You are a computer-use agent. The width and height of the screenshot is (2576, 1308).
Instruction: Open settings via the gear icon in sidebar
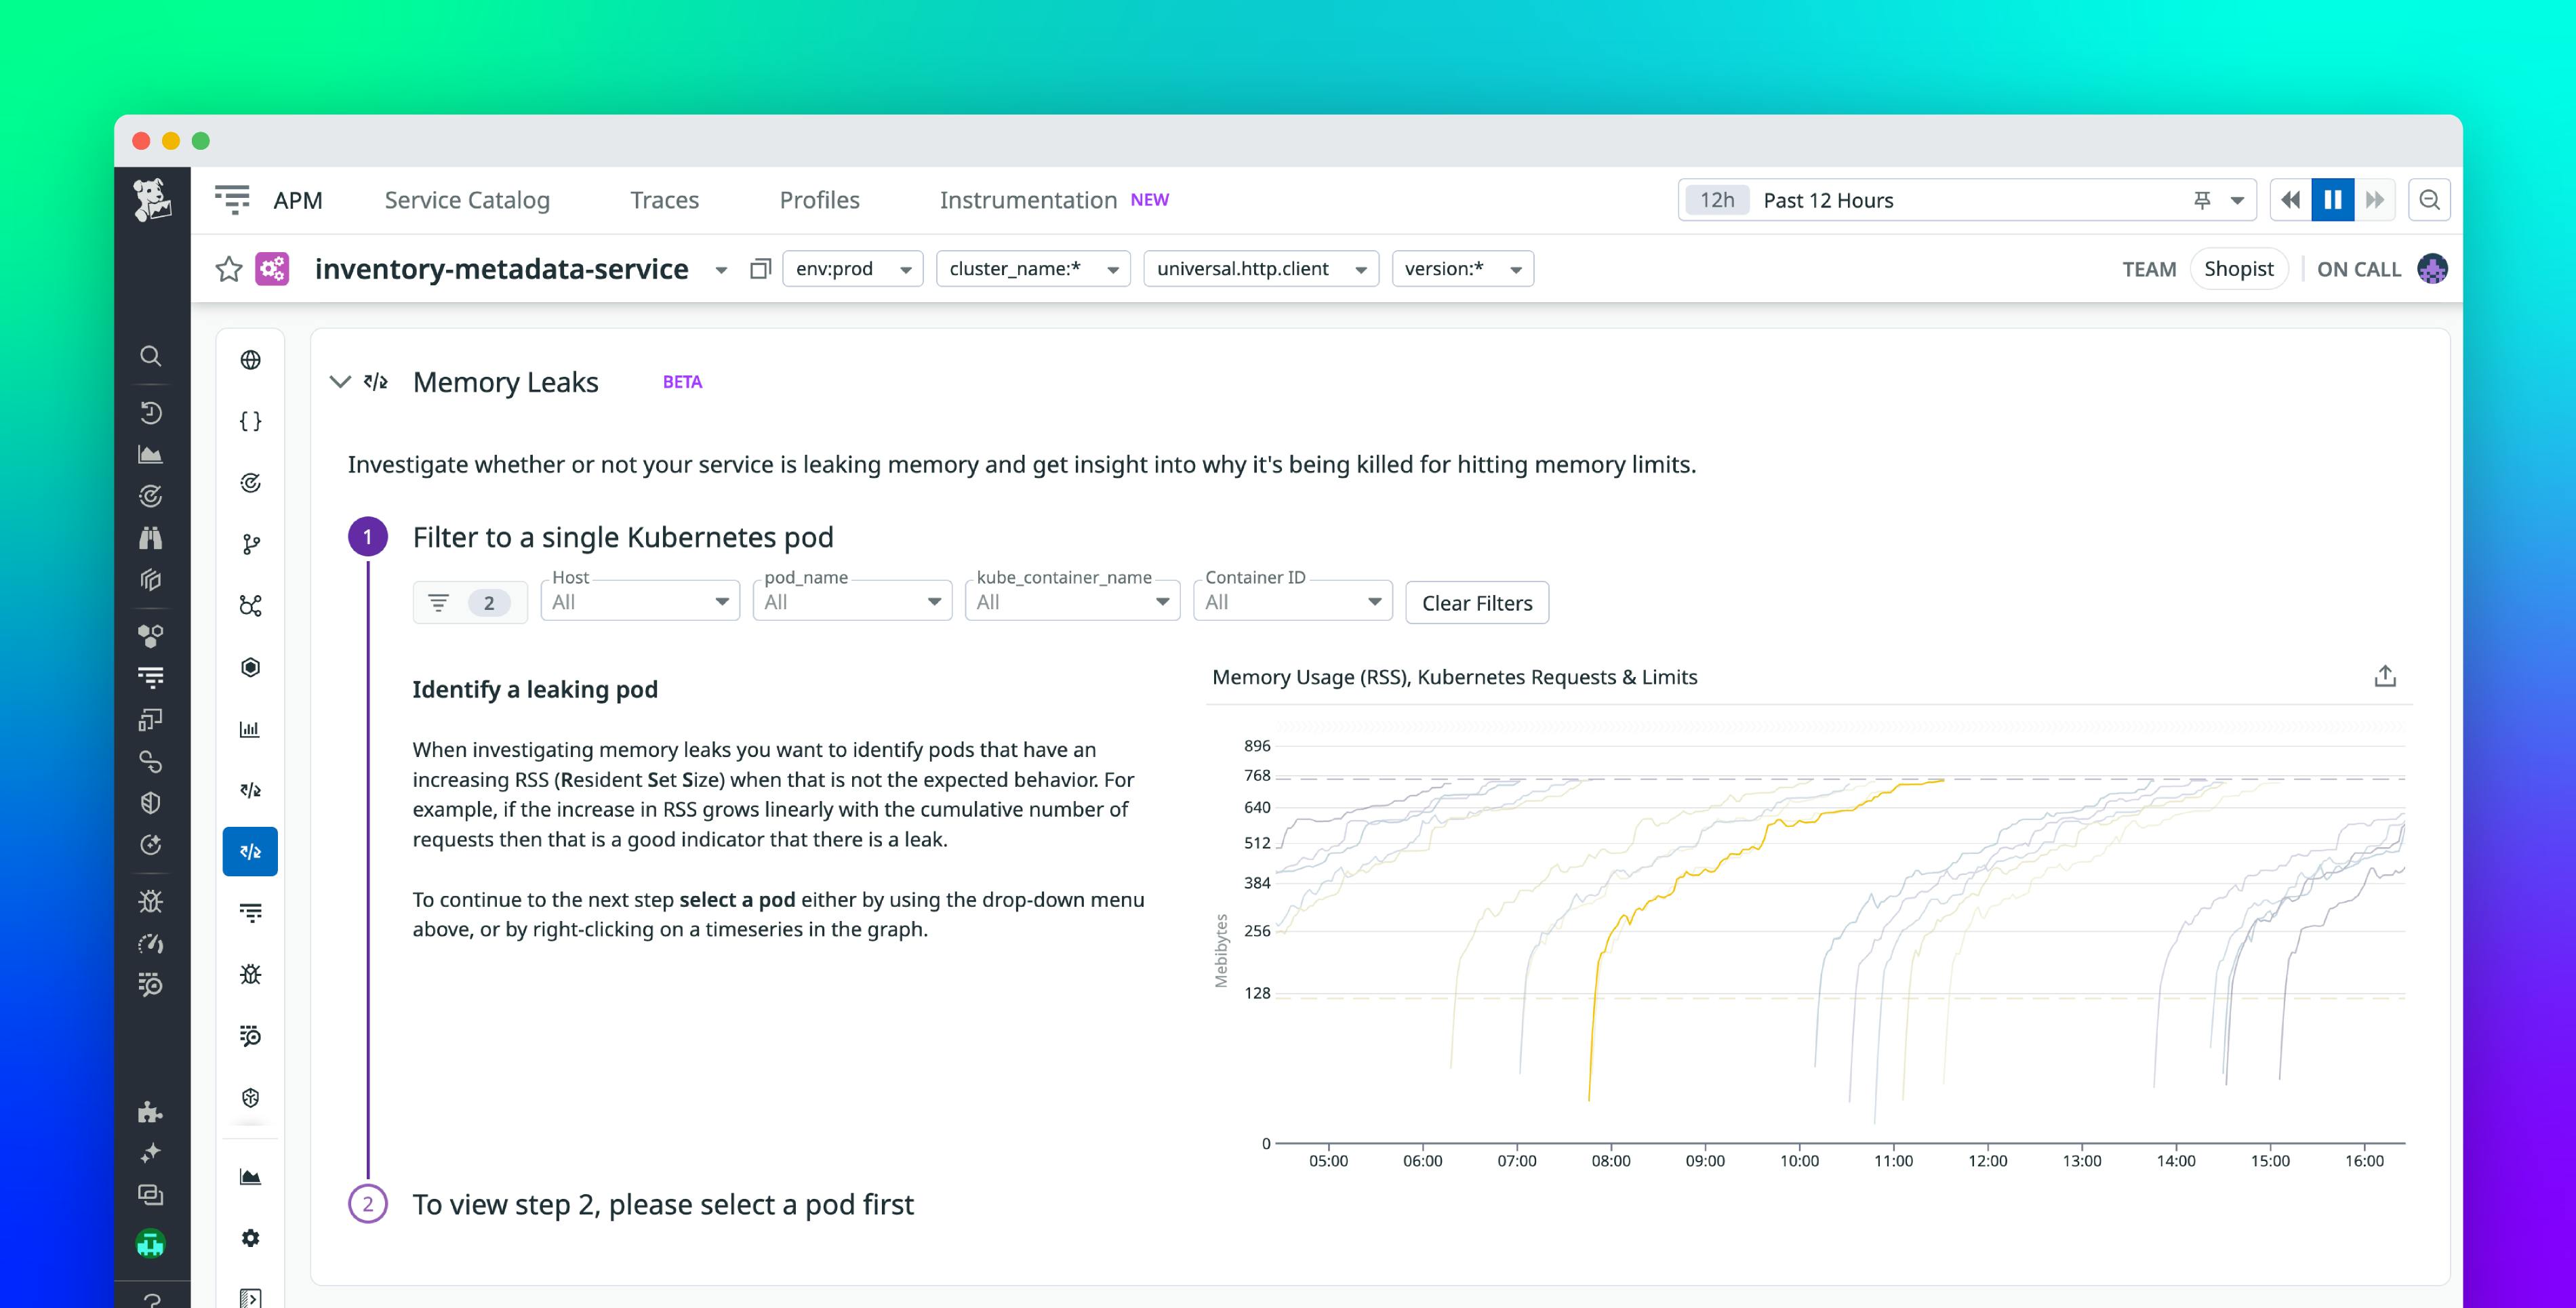250,1238
